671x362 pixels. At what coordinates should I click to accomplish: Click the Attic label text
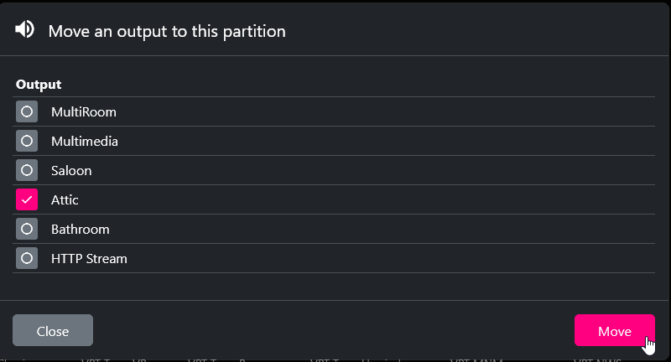[65, 200]
